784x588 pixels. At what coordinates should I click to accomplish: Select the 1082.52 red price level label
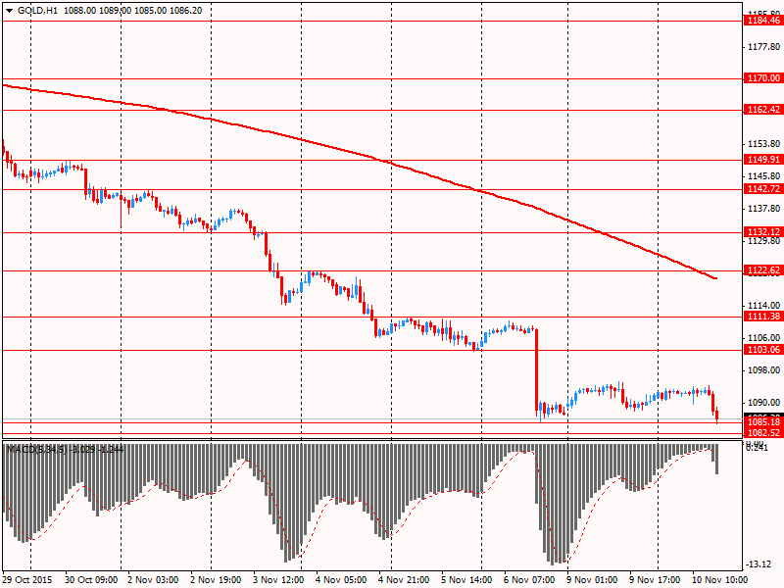763,433
